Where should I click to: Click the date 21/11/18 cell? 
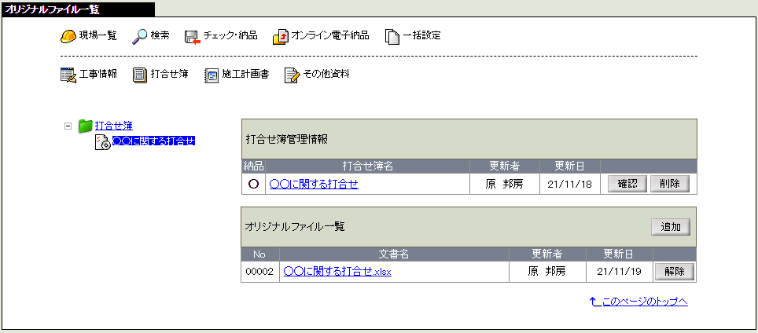(569, 184)
